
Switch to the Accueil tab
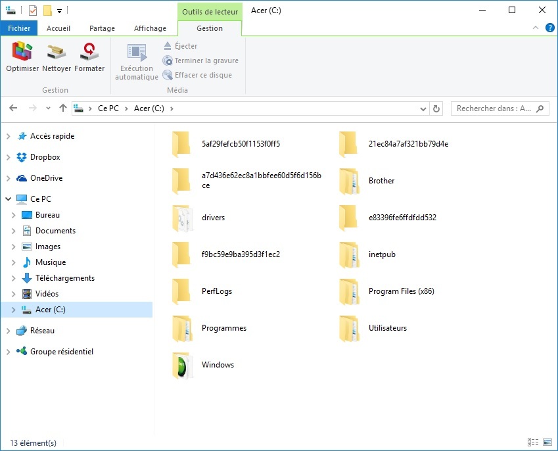coord(58,28)
